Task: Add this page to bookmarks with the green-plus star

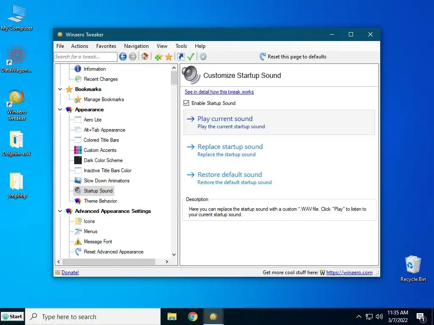Action: pyautogui.click(x=159, y=57)
